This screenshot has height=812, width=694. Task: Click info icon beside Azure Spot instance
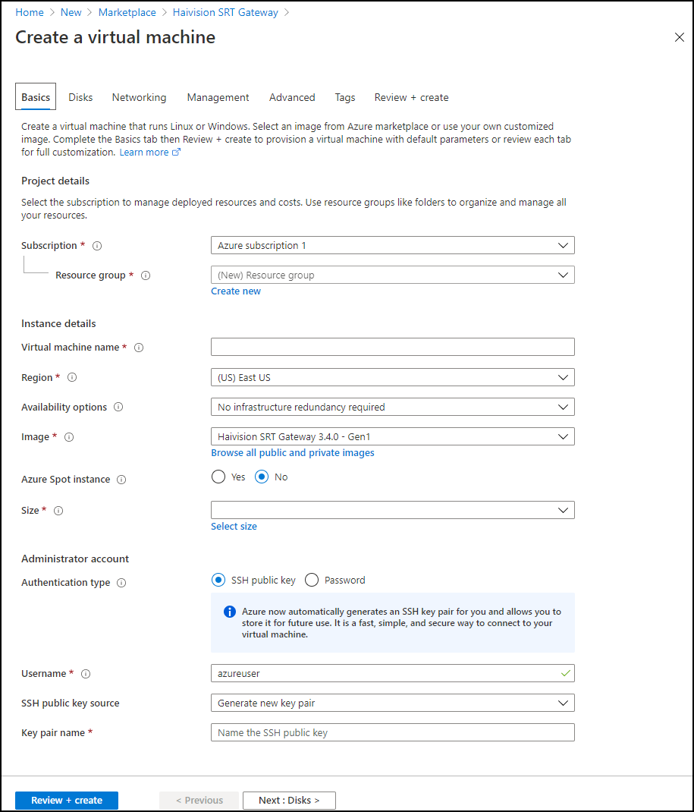121,480
